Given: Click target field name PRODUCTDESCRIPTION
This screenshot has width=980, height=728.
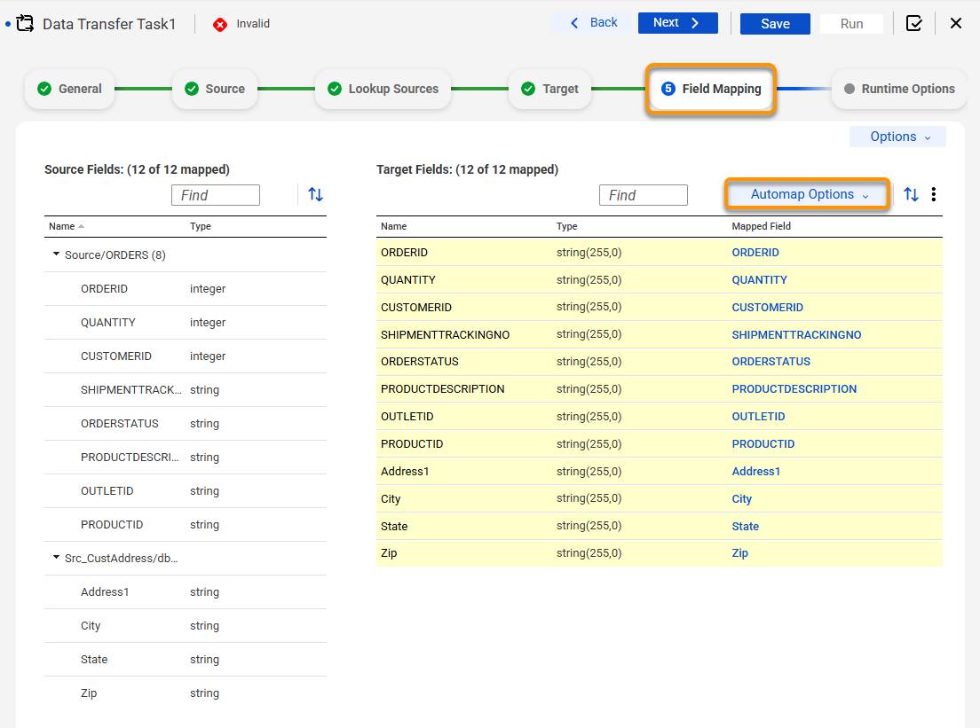Looking at the screenshot, I should point(442,389).
